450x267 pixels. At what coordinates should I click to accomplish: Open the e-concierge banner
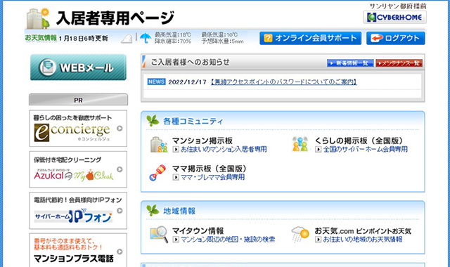click(x=78, y=128)
